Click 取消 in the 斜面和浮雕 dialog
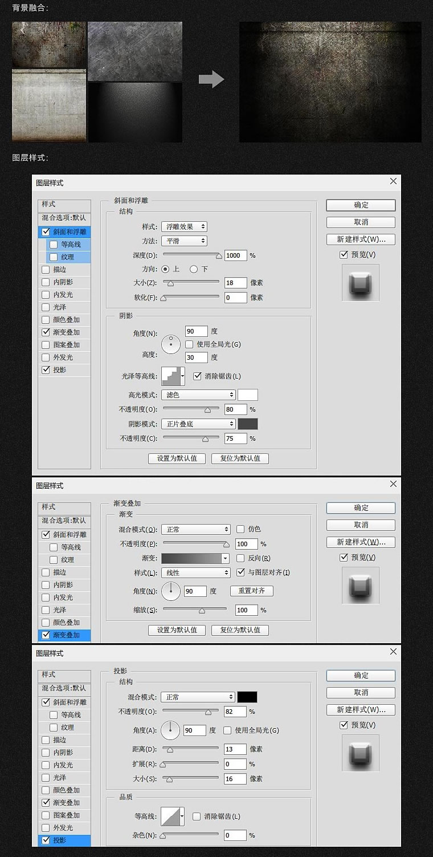Viewport: 433px width, 857px height. tap(361, 222)
